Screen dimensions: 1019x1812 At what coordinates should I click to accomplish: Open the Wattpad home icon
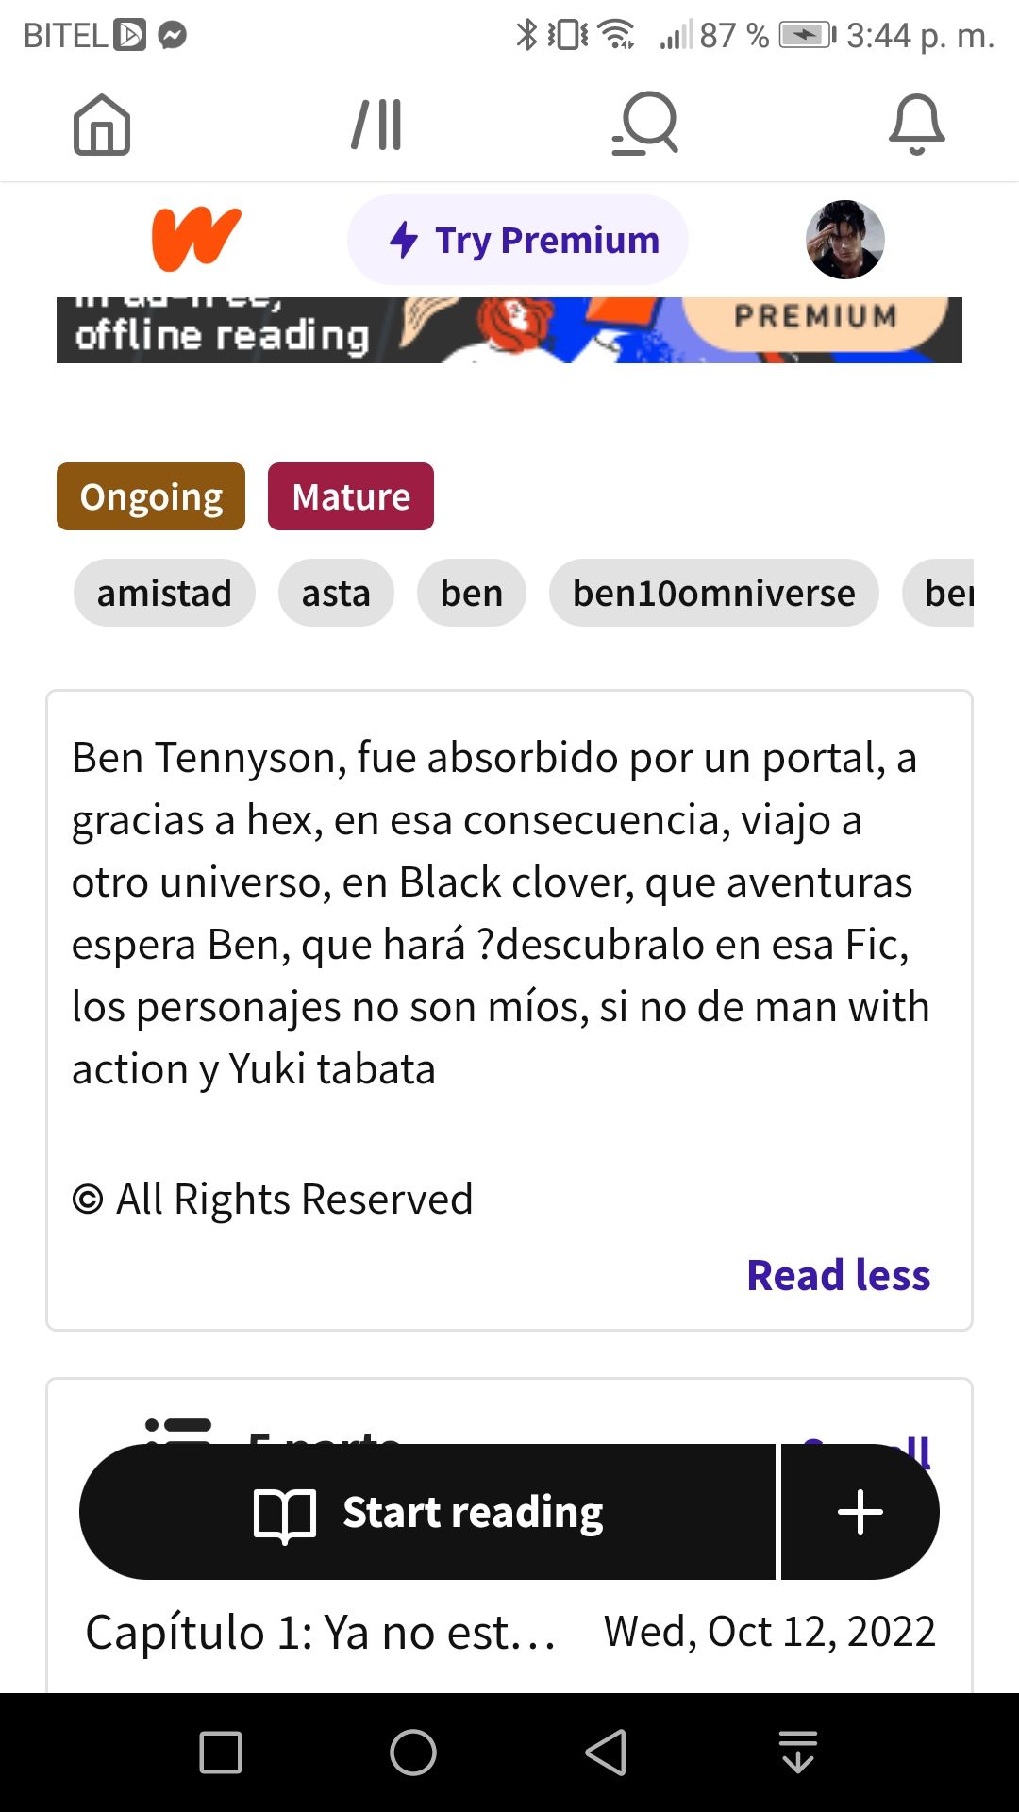coord(102,125)
